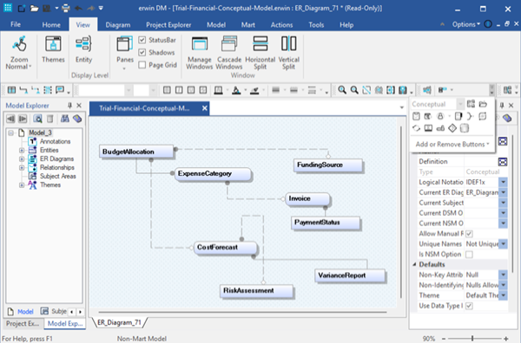Click the lock icon in toolbox popup

pos(440,116)
